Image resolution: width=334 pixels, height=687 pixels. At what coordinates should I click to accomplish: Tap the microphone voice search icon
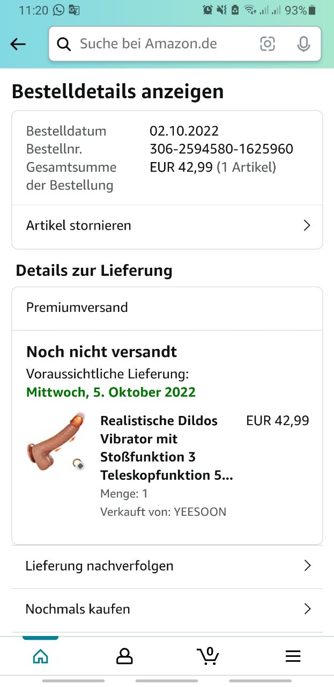click(303, 44)
